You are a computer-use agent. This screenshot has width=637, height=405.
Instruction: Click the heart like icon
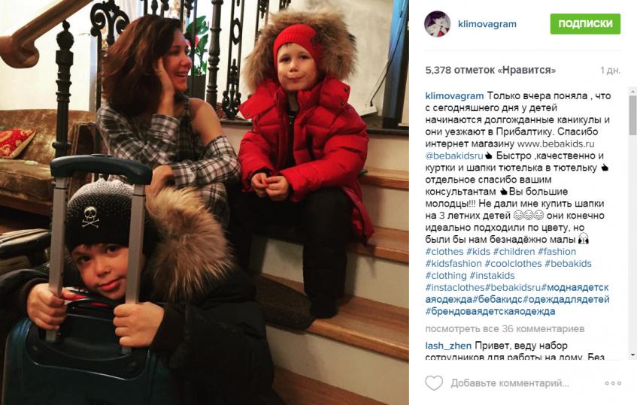click(433, 382)
